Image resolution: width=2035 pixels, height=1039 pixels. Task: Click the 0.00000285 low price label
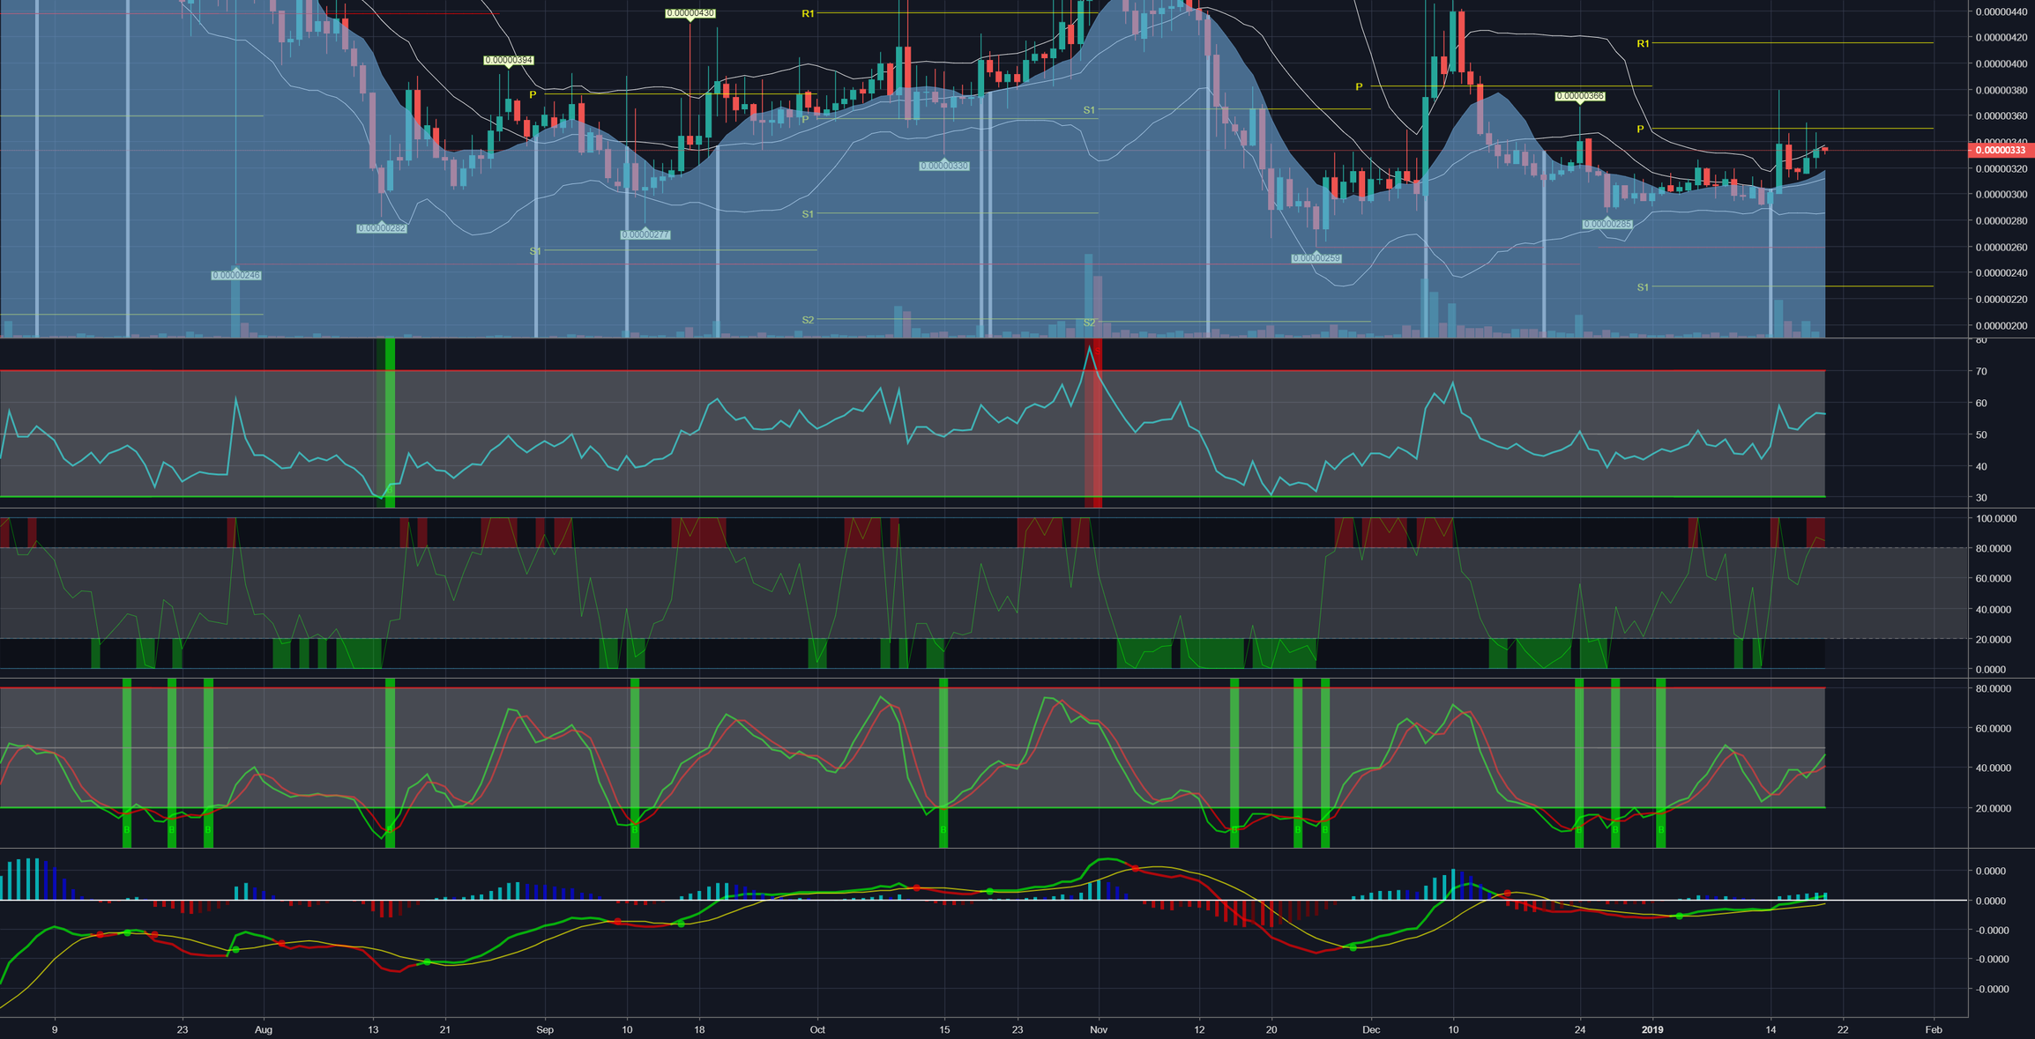click(1606, 224)
